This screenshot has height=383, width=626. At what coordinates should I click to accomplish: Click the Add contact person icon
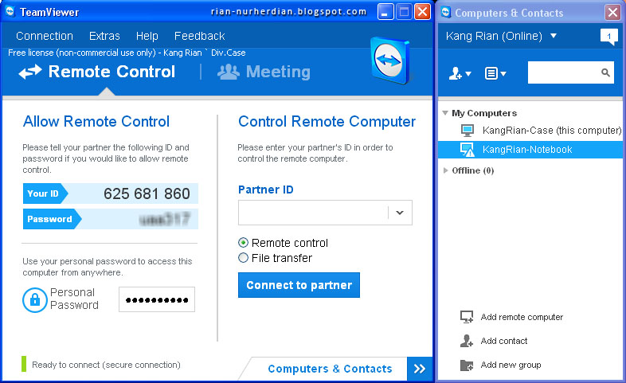tap(466, 341)
